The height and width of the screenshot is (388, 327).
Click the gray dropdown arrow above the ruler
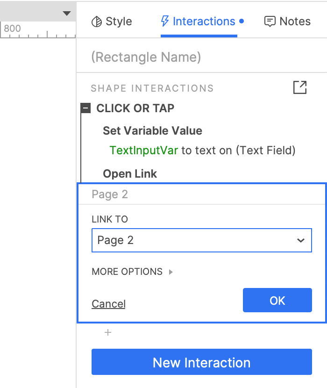pos(68,13)
